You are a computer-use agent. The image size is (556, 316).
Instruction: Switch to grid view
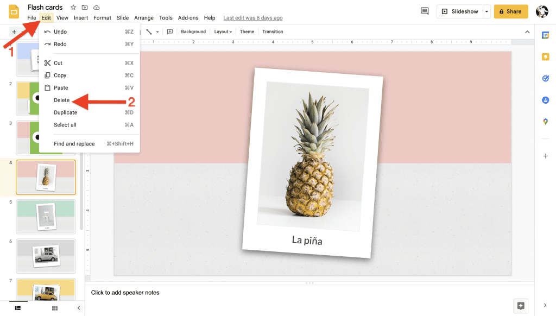tap(54, 308)
